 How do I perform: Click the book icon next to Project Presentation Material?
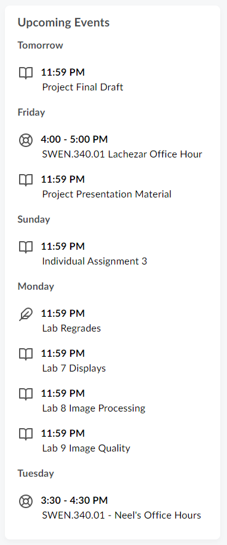tap(26, 180)
